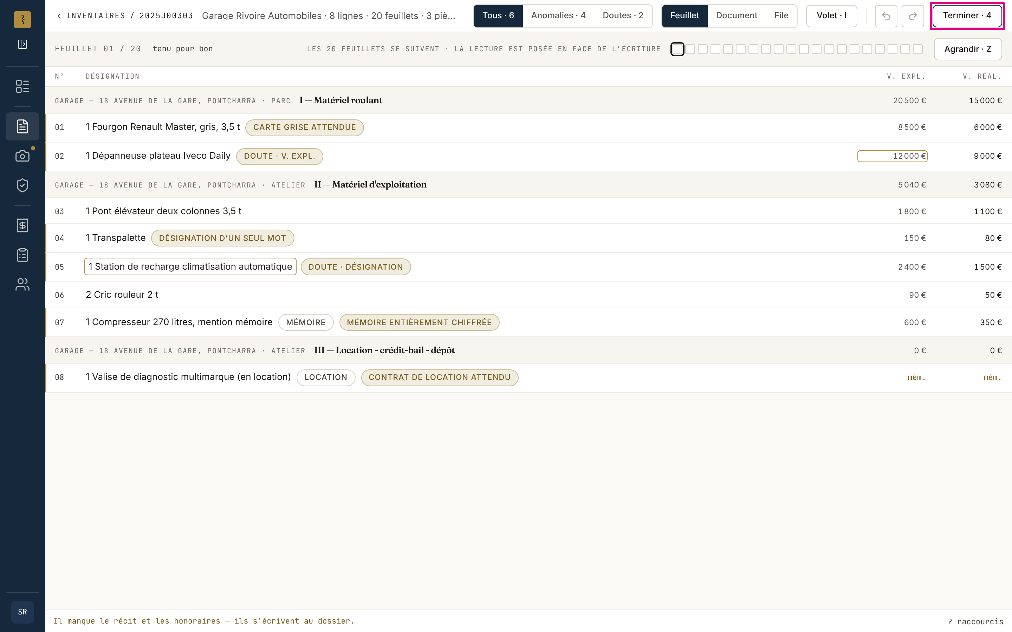Click the undo arrow button

coord(886,16)
